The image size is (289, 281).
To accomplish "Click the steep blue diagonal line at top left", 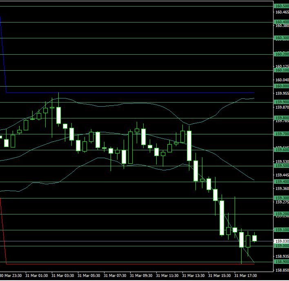I will pos(3,53).
